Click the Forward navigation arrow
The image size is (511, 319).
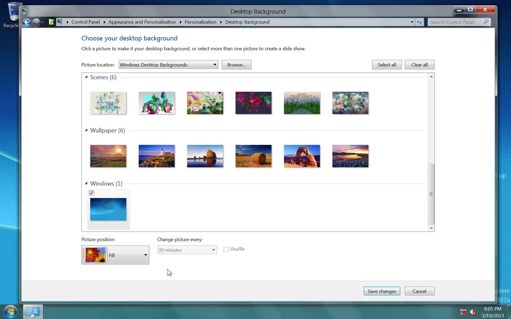coord(36,22)
